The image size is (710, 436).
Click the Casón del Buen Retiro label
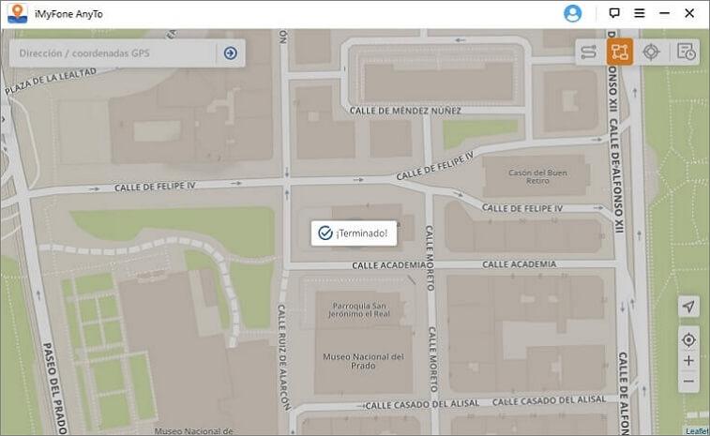tap(537, 176)
